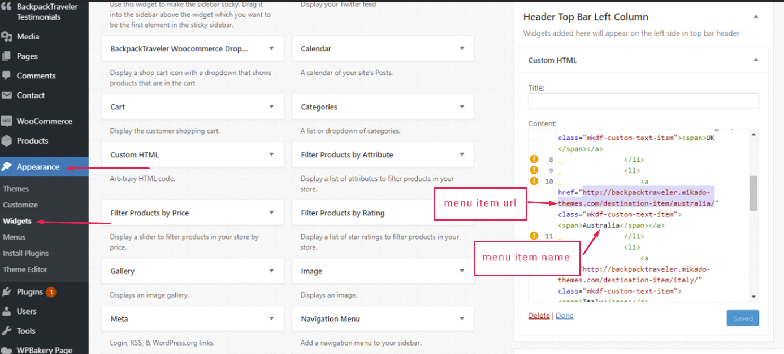Click the 'Australia' span text in code

tap(601, 225)
